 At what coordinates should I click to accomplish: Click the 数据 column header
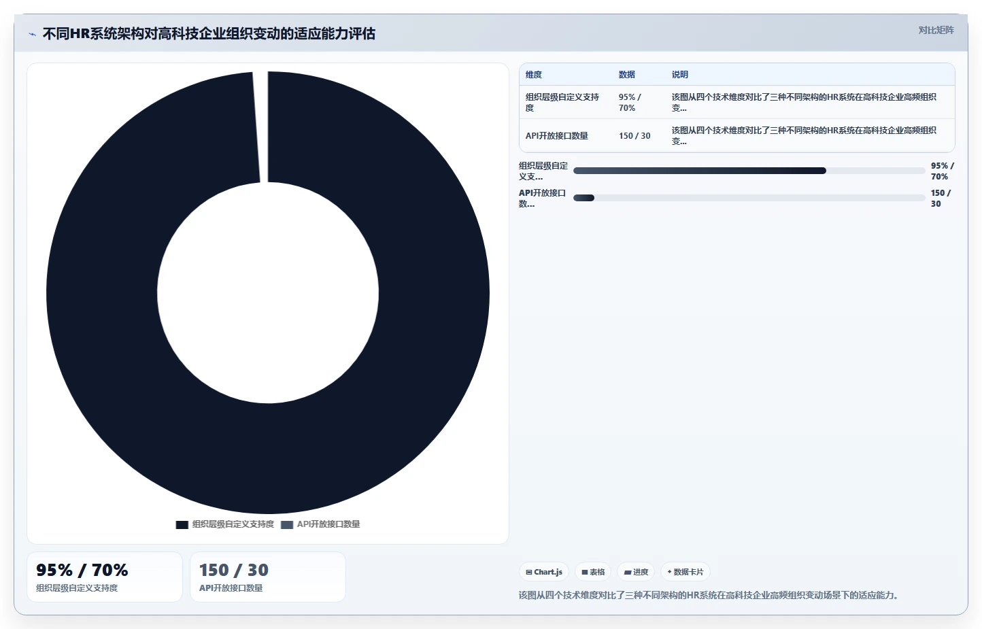[627, 75]
